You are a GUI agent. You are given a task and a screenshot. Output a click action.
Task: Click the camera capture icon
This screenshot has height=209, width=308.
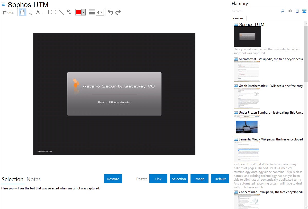[290, 11]
